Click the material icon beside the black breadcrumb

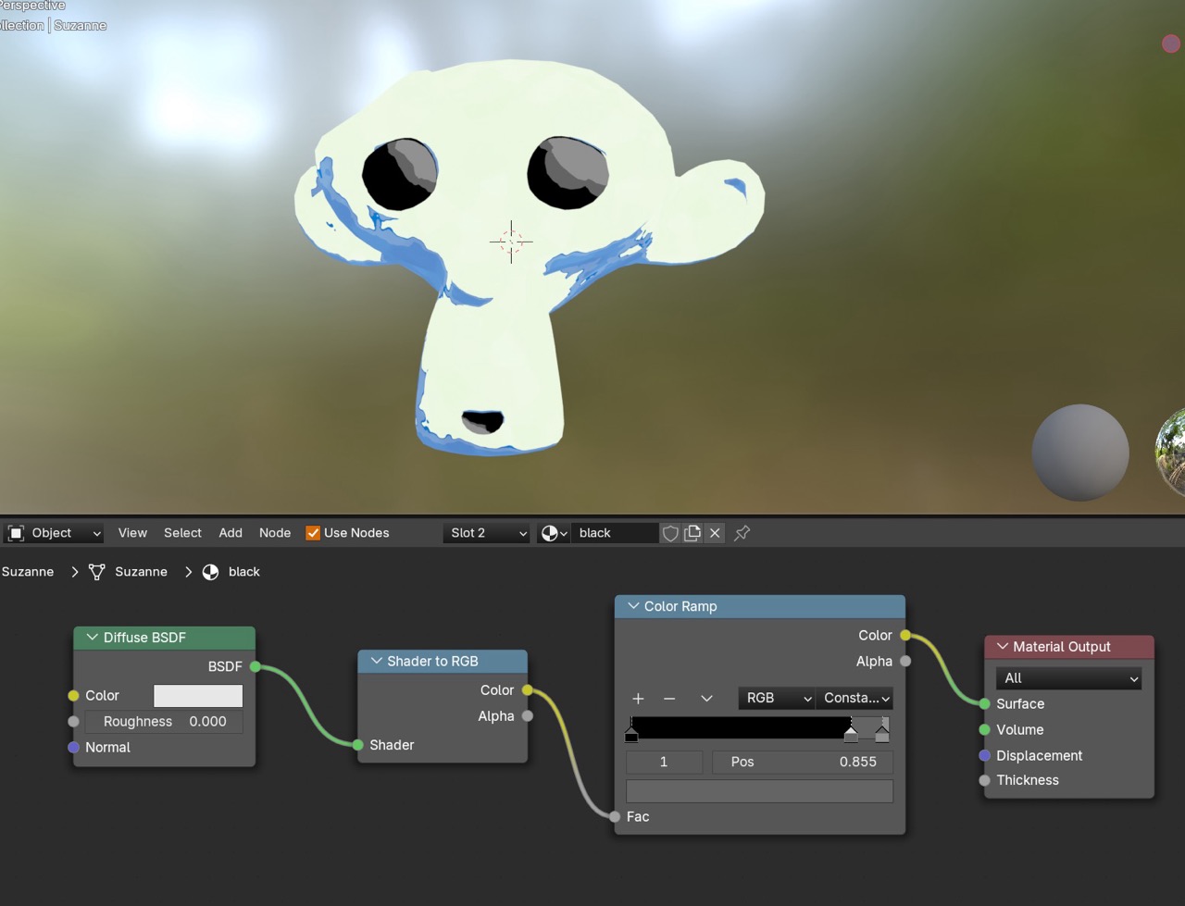pyautogui.click(x=210, y=572)
